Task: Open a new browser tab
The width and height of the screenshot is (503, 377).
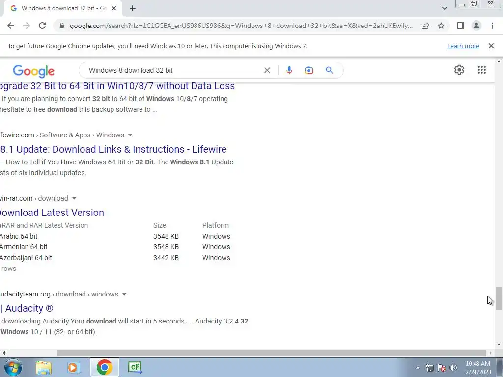Action: [x=133, y=9]
